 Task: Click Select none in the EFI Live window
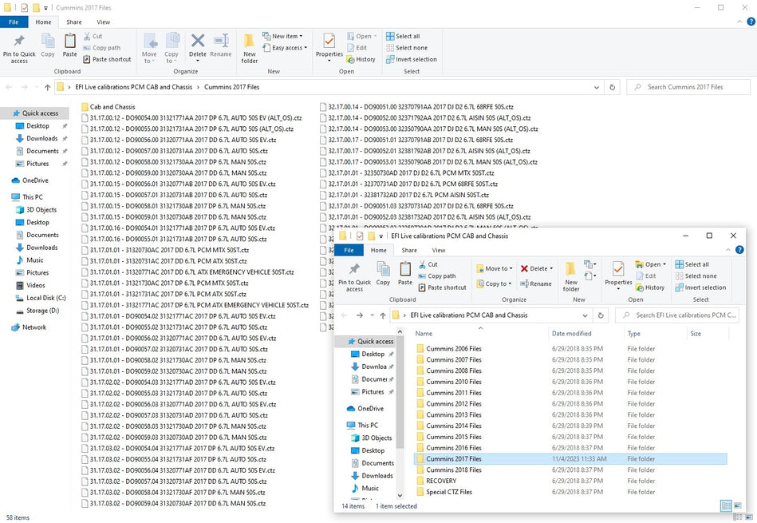700,276
